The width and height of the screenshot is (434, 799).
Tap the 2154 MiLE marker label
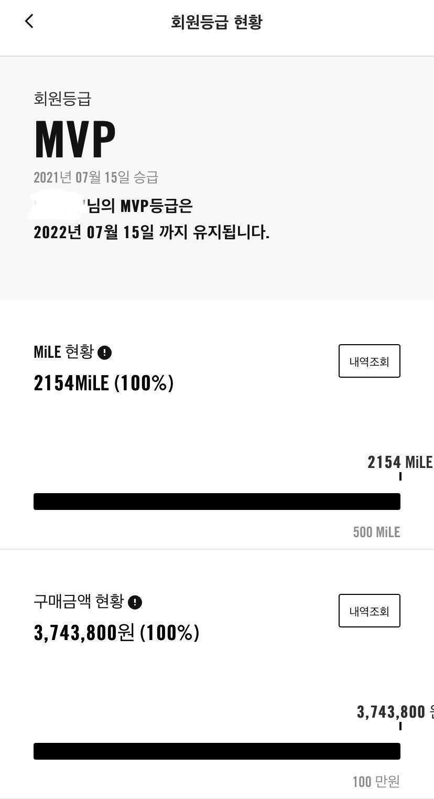point(400,462)
